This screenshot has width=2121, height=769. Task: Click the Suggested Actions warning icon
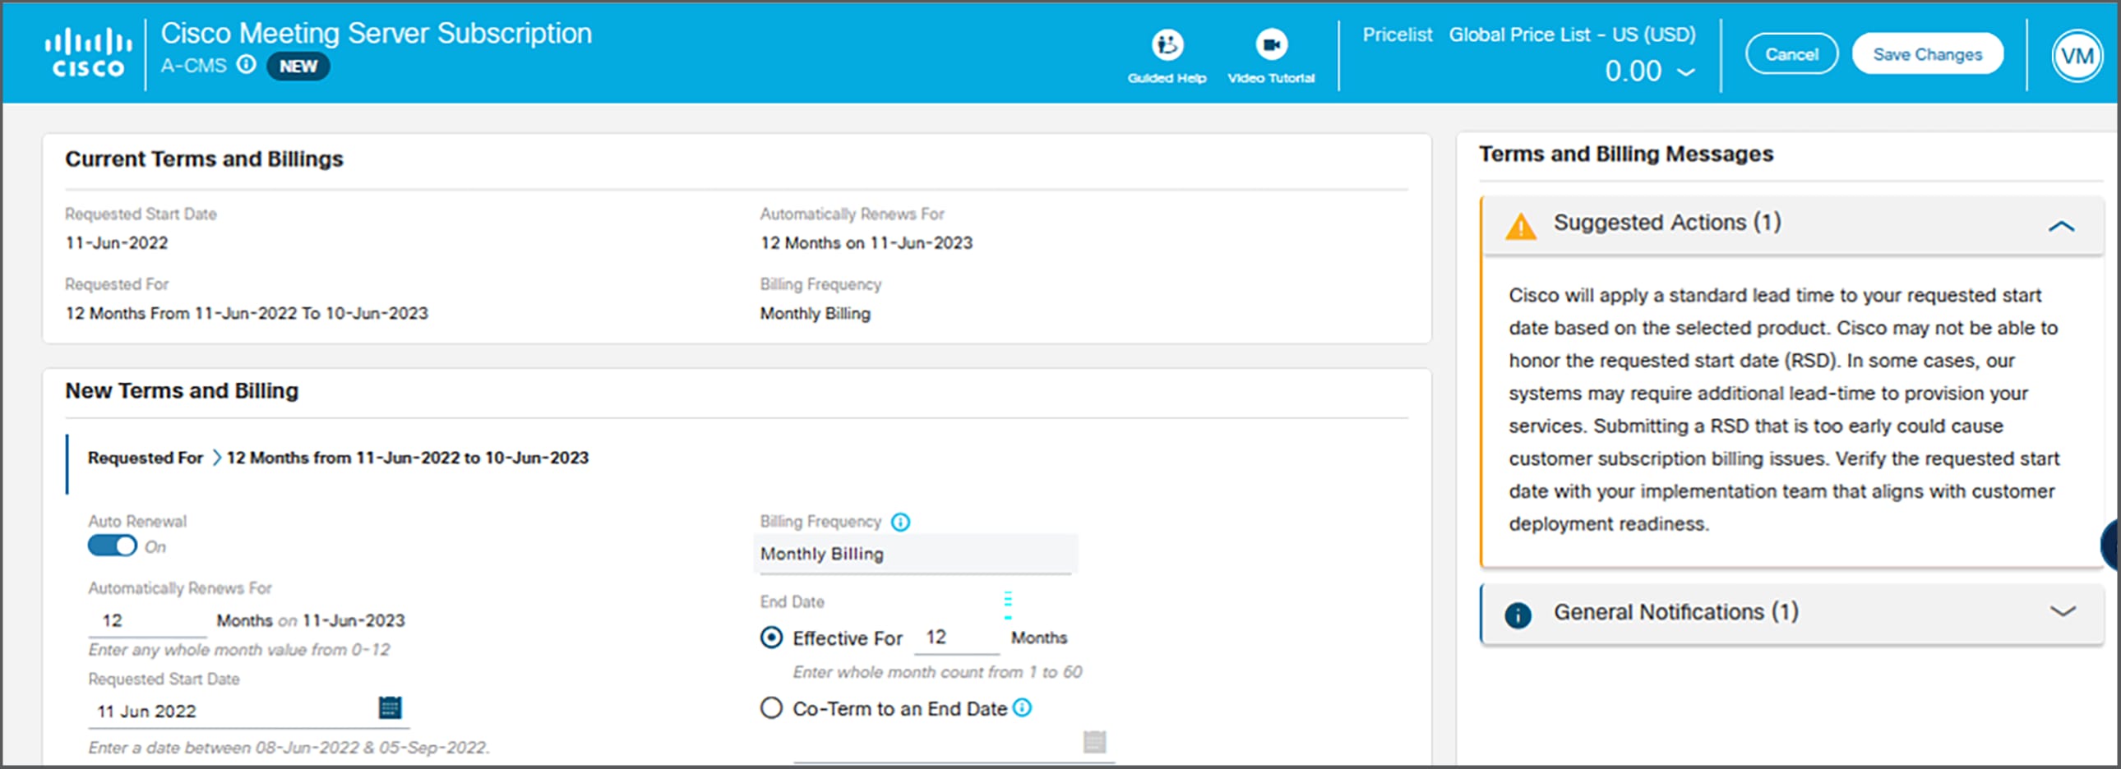pyautogui.click(x=1520, y=226)
